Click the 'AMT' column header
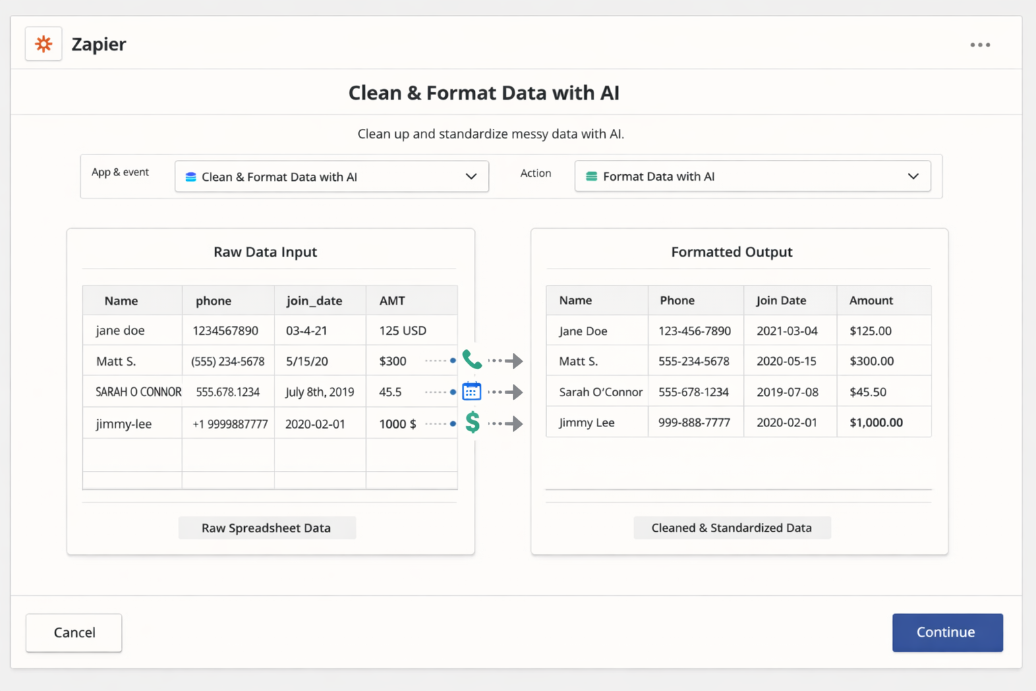 click(411, 301)
